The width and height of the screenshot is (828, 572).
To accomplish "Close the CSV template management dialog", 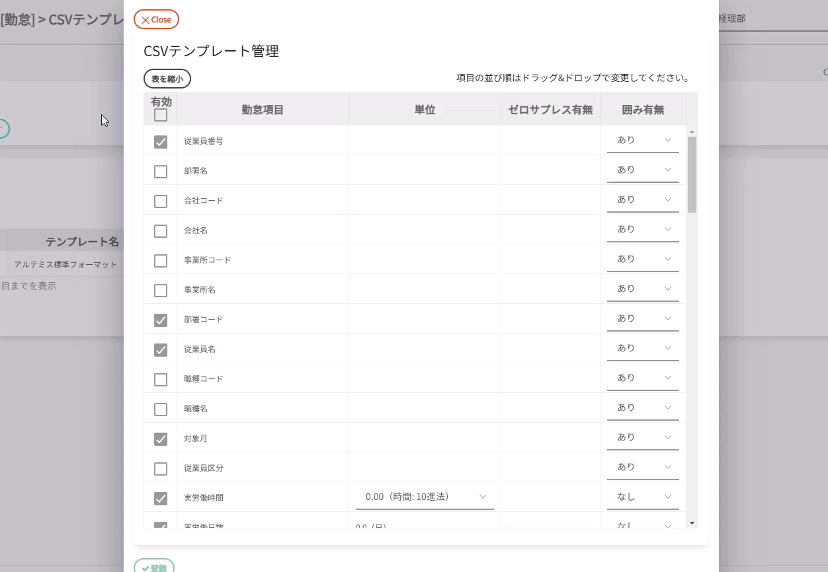I will (156, 20).
